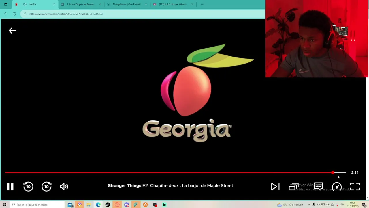Open the Windows notification center
This screenshot has width=369, height=208.
364,205
